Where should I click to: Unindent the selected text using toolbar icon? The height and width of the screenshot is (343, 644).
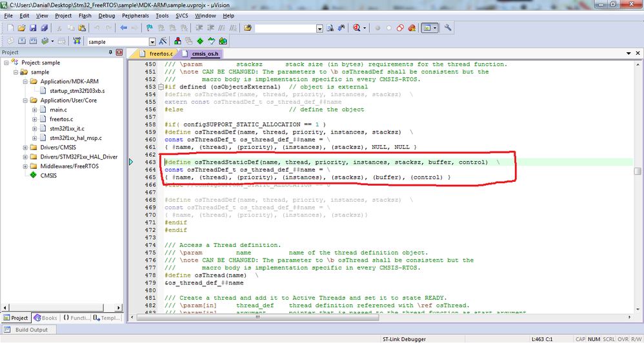210,28
